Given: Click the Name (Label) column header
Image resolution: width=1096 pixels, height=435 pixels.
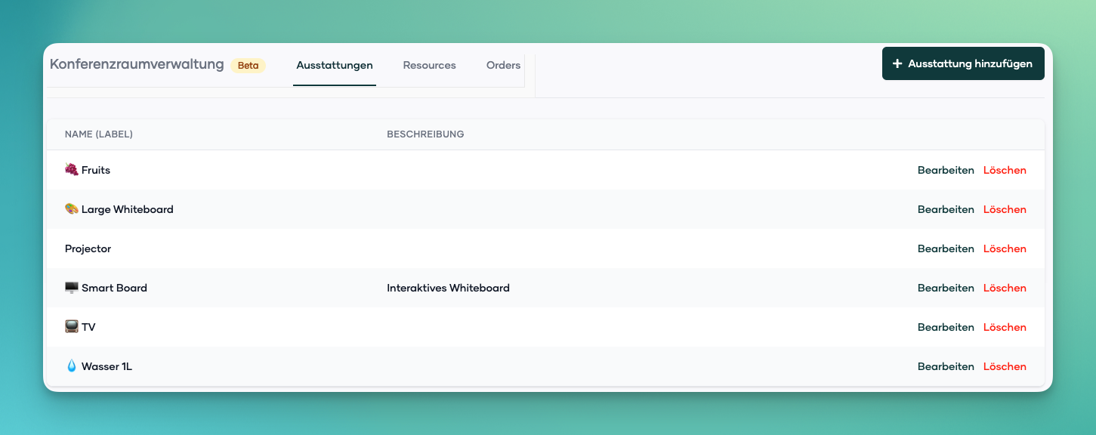Looking at the screenshot, I should (x=99, y=134).
